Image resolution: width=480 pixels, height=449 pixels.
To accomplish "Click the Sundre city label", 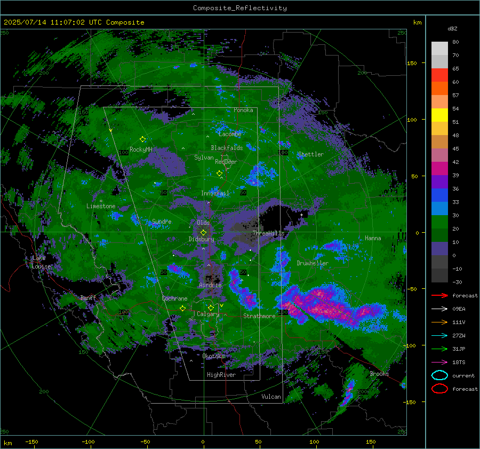I will point(162,221).
